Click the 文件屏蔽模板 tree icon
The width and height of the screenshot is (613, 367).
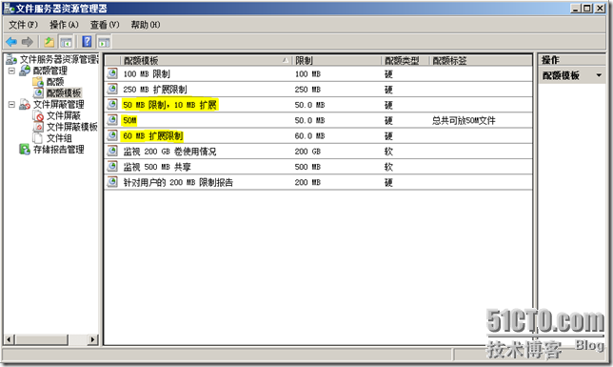pyautogui.click(x=38, y=127)
